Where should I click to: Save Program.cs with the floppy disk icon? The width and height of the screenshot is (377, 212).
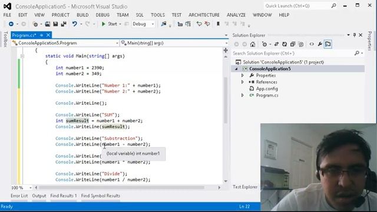[55, 24]
